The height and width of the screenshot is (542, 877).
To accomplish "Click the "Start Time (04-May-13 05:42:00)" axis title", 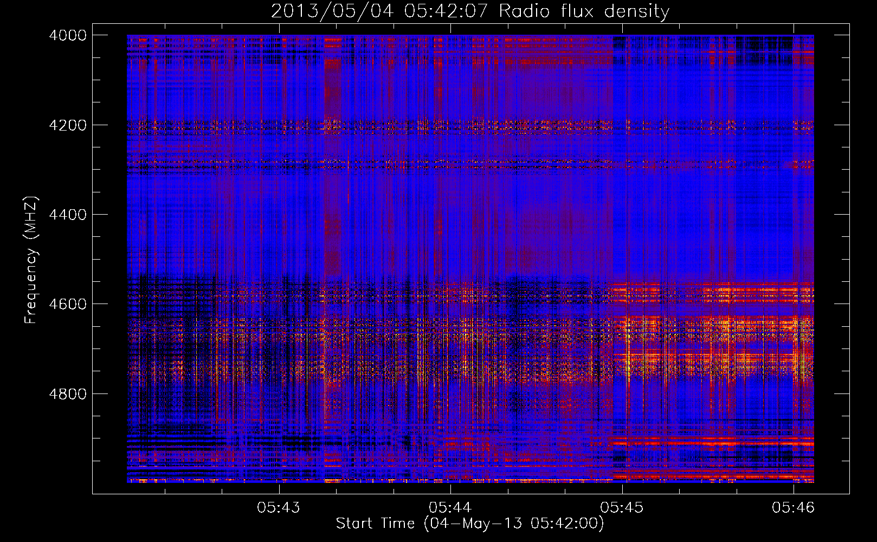I will coord(470,524).
